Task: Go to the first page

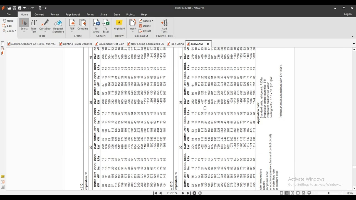Action: pos(155,193)
